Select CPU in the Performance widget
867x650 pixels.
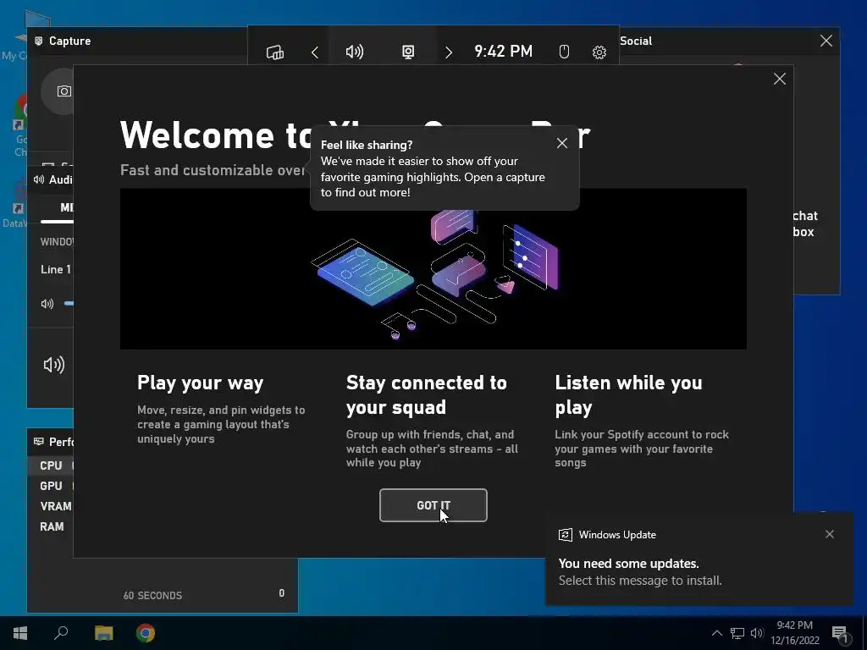[51, 465]
